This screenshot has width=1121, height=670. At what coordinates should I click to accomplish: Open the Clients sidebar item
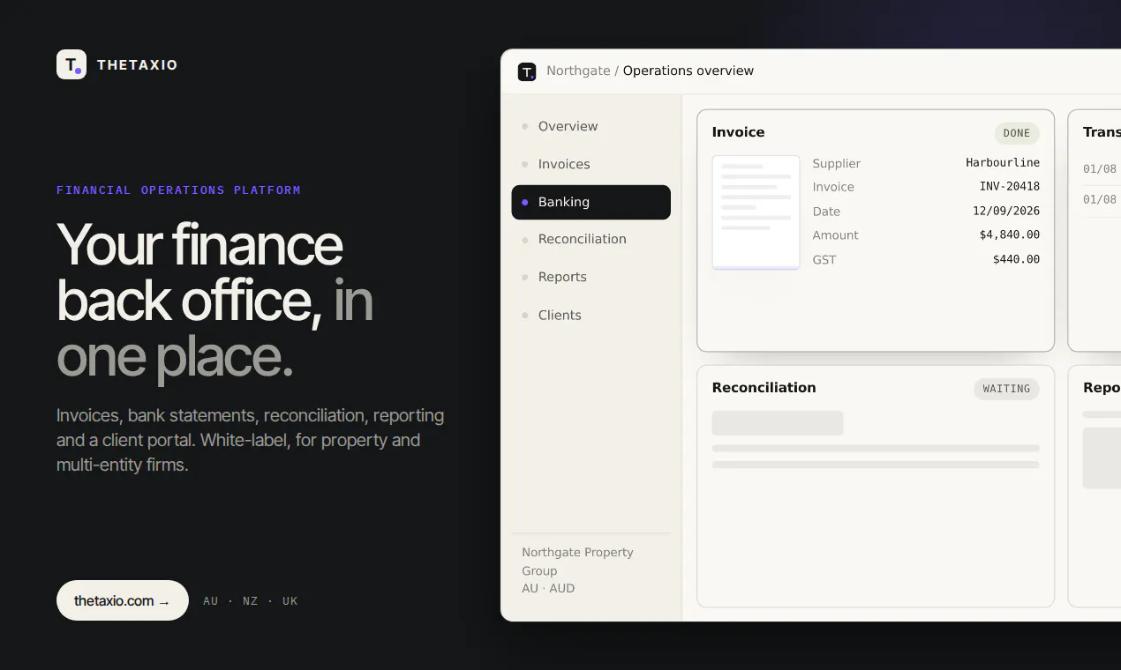coord(591,315)
